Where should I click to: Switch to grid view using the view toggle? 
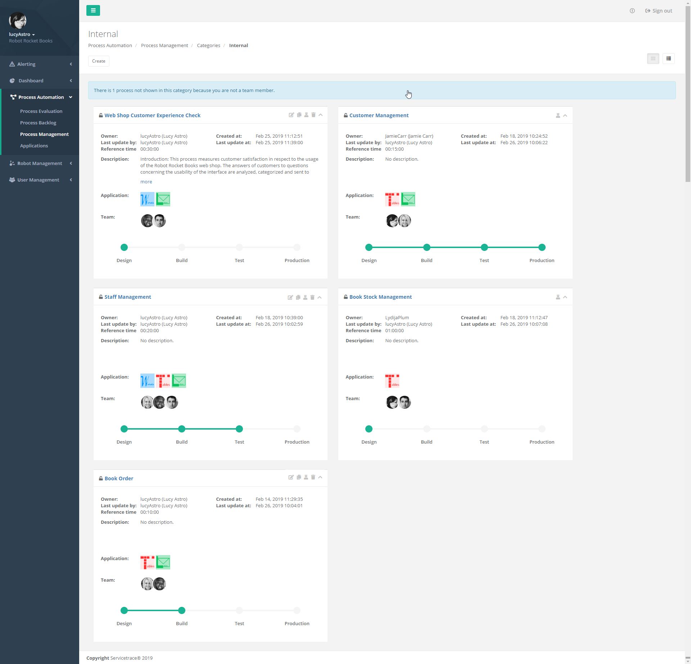pyautogui.click(x=653, y=58)
